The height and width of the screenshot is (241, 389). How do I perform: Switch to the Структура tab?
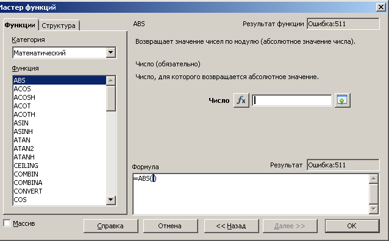pyautogui.click(x=59, y=26)
